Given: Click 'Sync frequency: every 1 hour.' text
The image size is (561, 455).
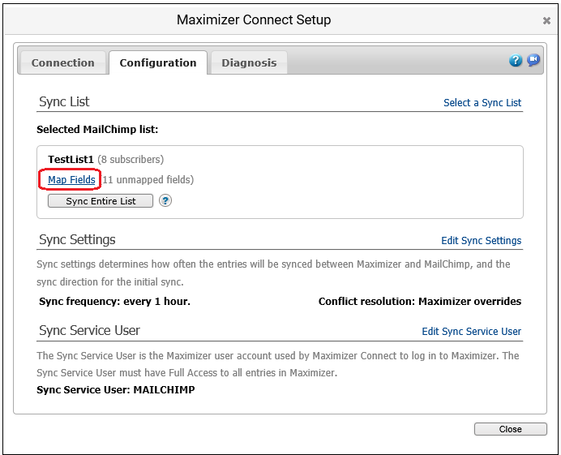Looking at the screenshot, I should (x=114, y=302).
